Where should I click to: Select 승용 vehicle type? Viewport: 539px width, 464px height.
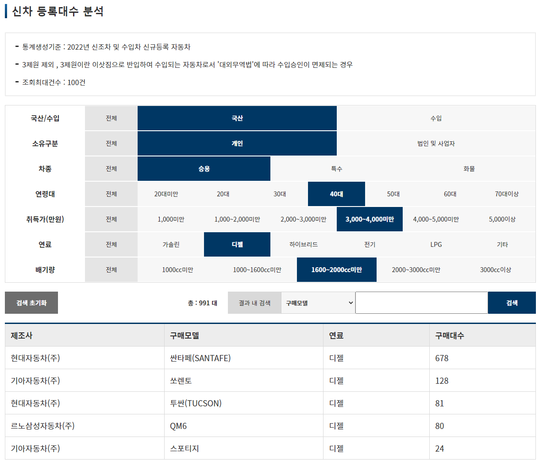tap(204, 169)
